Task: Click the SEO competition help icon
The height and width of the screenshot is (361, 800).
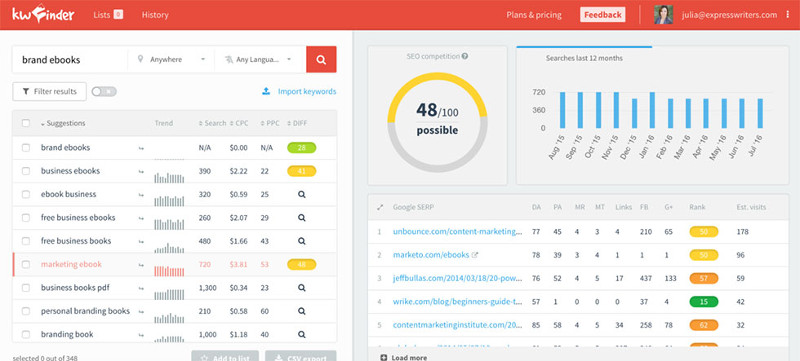Action: tap(465, 56)
